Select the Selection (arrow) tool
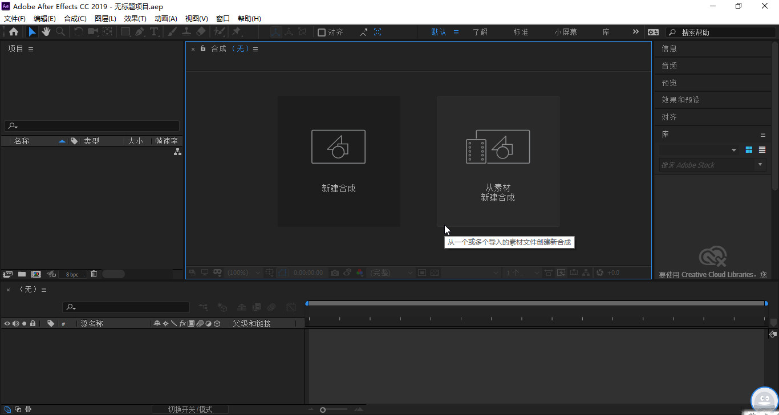Viewport: 779px width, 415px height. click(x=33, y=32)
